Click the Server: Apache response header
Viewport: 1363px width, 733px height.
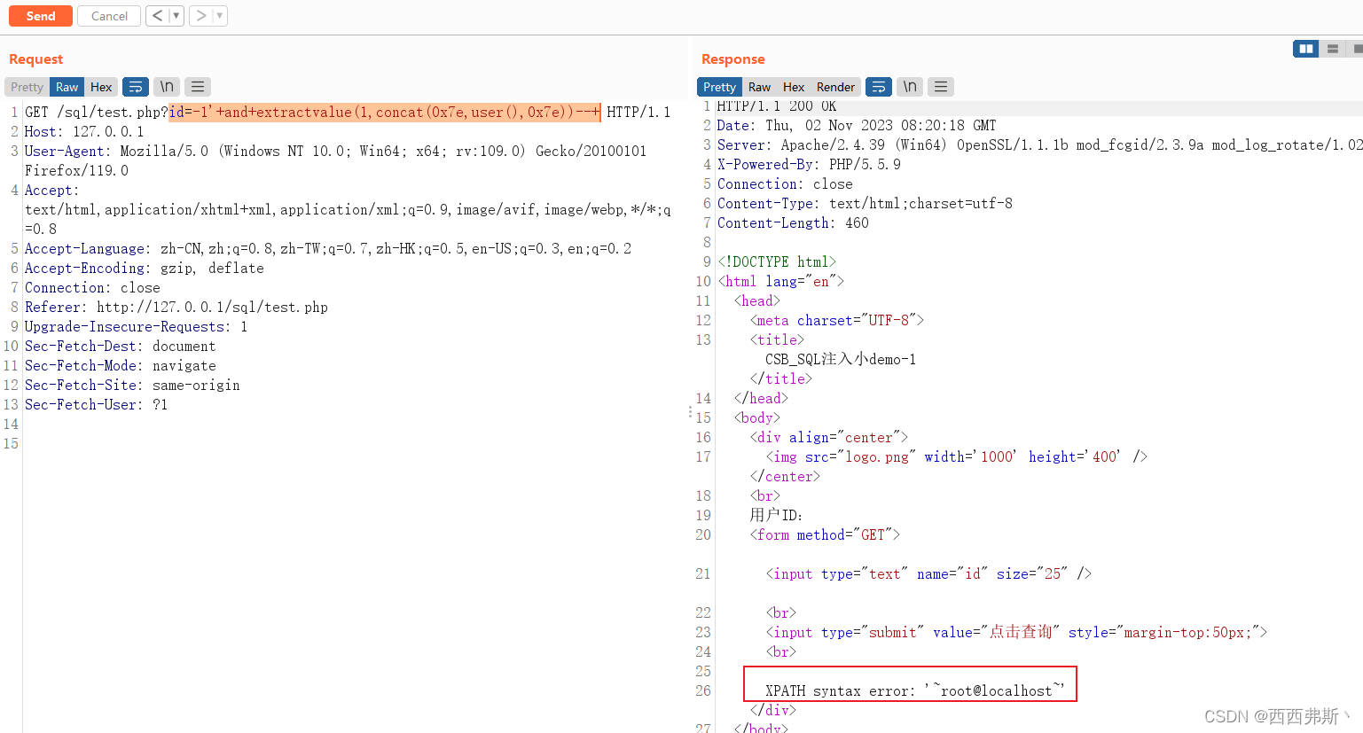click(1039, 144)
